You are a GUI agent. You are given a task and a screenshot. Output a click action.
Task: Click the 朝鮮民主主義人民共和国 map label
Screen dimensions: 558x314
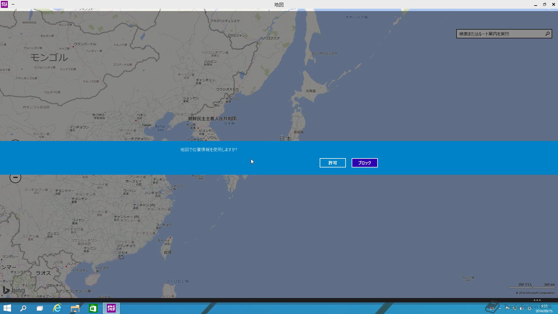tap(212, 119)
